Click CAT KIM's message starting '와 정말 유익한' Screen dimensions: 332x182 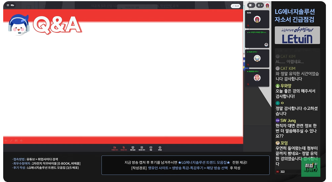tap(297, 76)
